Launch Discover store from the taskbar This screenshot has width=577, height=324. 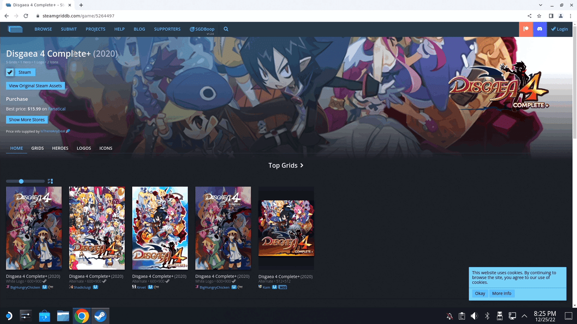pyautogui.click(x=44, y=316)
